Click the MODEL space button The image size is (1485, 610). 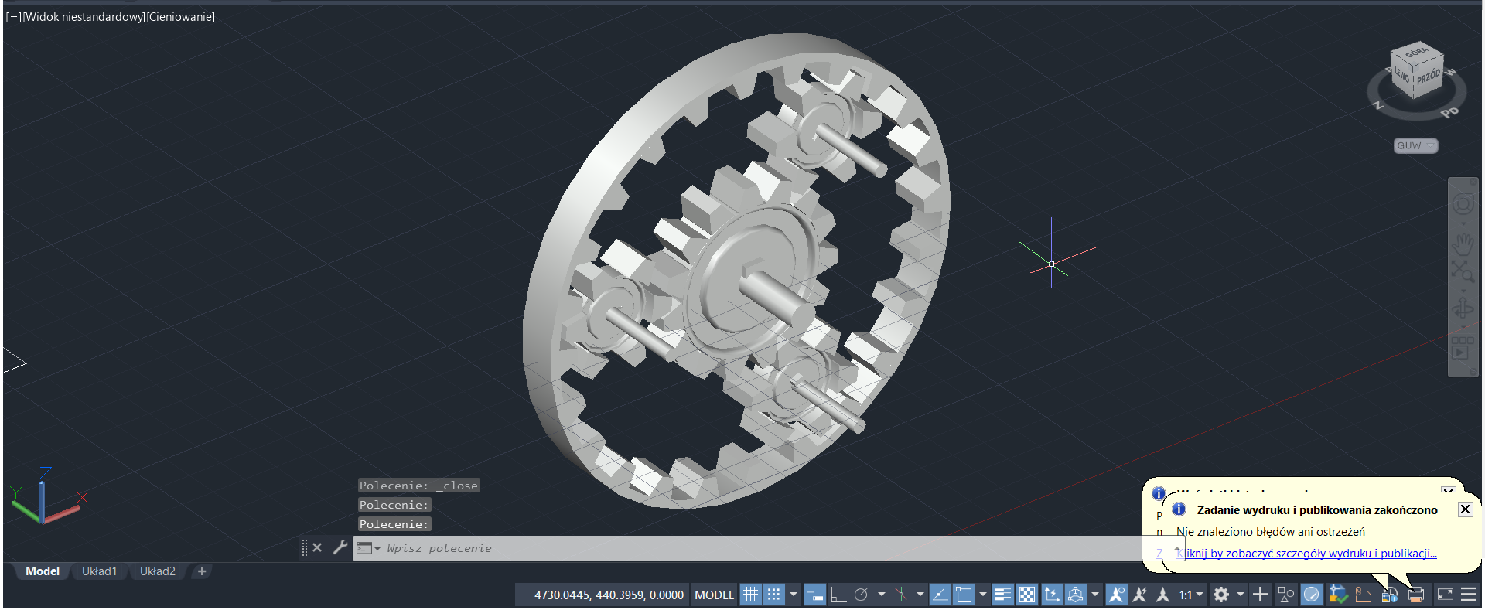714,595
